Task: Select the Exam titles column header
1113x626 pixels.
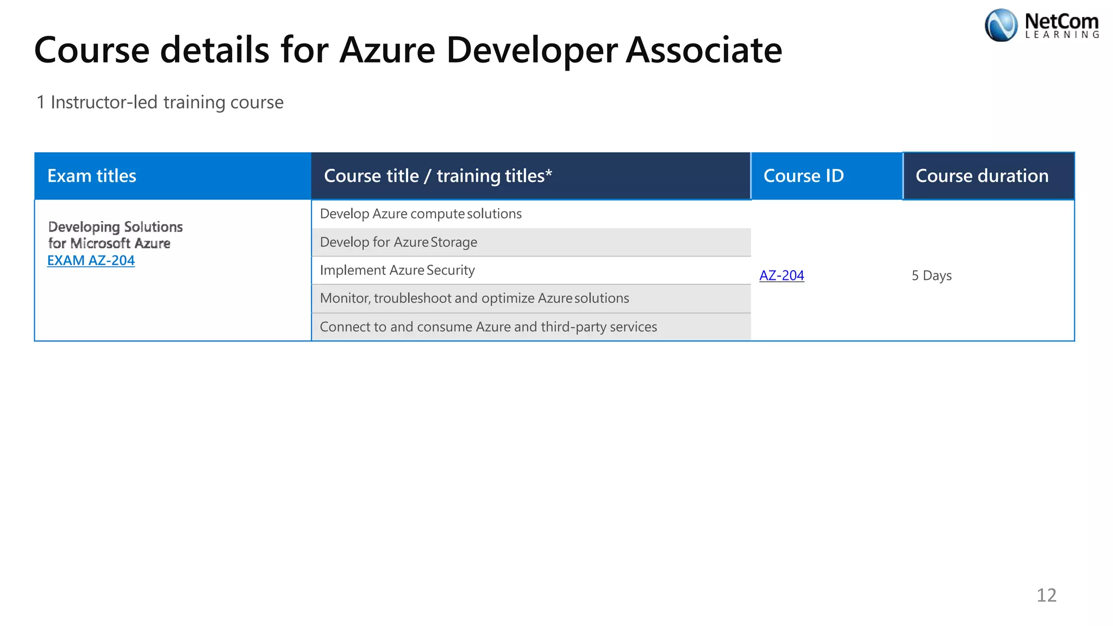Action: [x=173, y=176]
